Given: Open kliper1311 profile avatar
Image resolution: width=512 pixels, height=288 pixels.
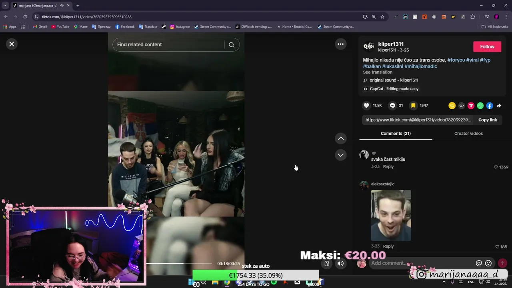Looking at the screenshot, I should tap(368, 46).
